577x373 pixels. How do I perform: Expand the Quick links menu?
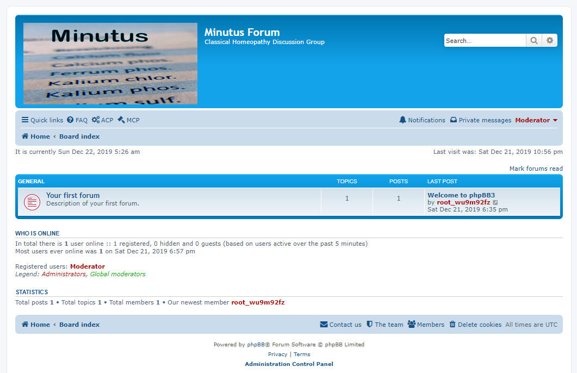click(x=42, y=120)
